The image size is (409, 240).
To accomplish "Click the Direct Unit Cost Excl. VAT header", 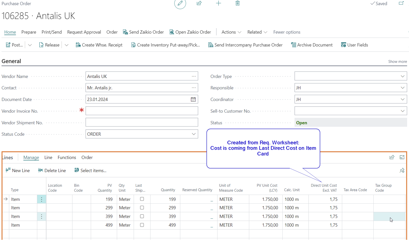I will 324,188.
